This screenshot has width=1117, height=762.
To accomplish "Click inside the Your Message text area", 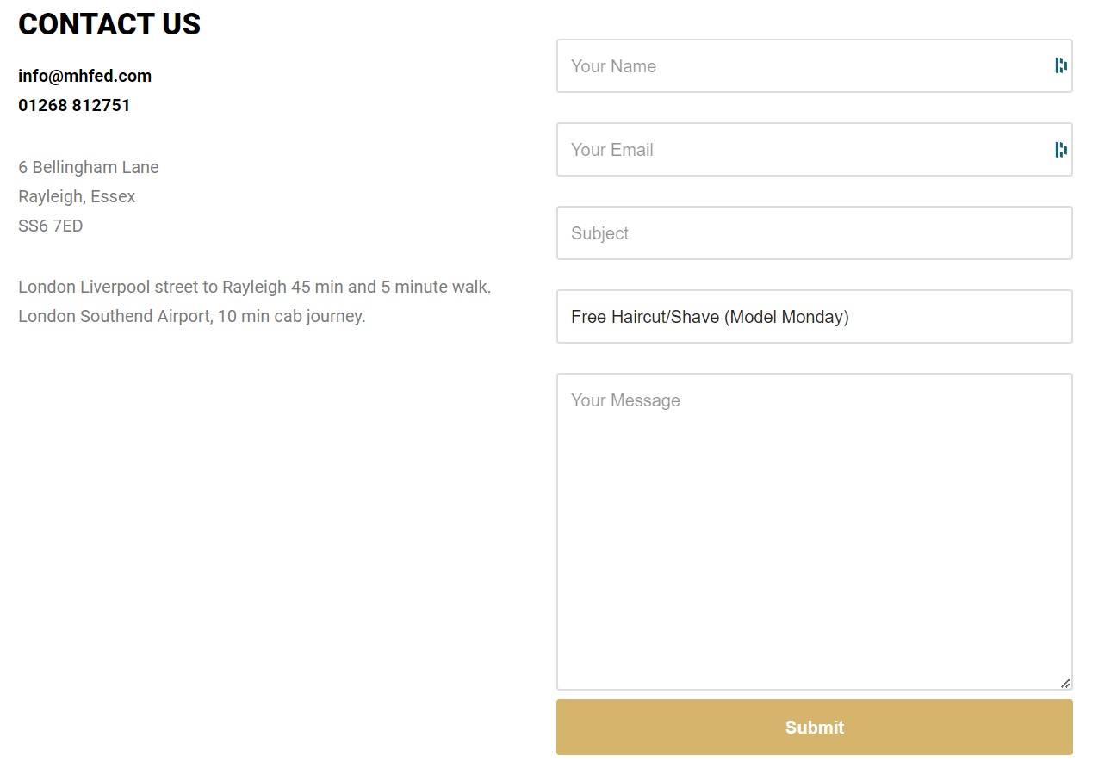I will pos(814,531).
